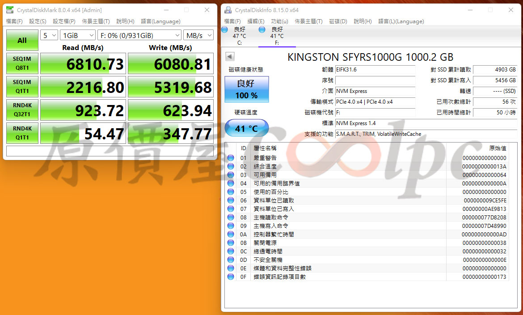The width and height of the screenshot is (523, 315).
Task: Click the blue status orb for ID 03 可用備用
Action: (231, 175)
